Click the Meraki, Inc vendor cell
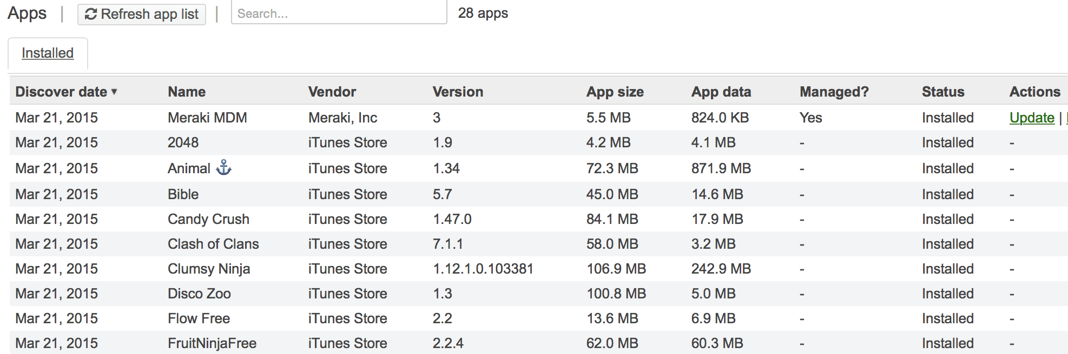This screenshot has width=1068, height=354. coord(342,118)
